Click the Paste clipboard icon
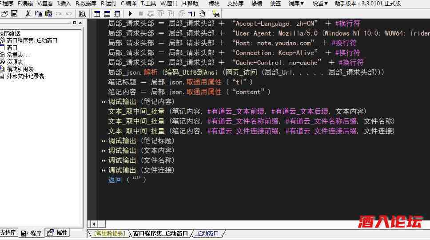 point(48,14)
